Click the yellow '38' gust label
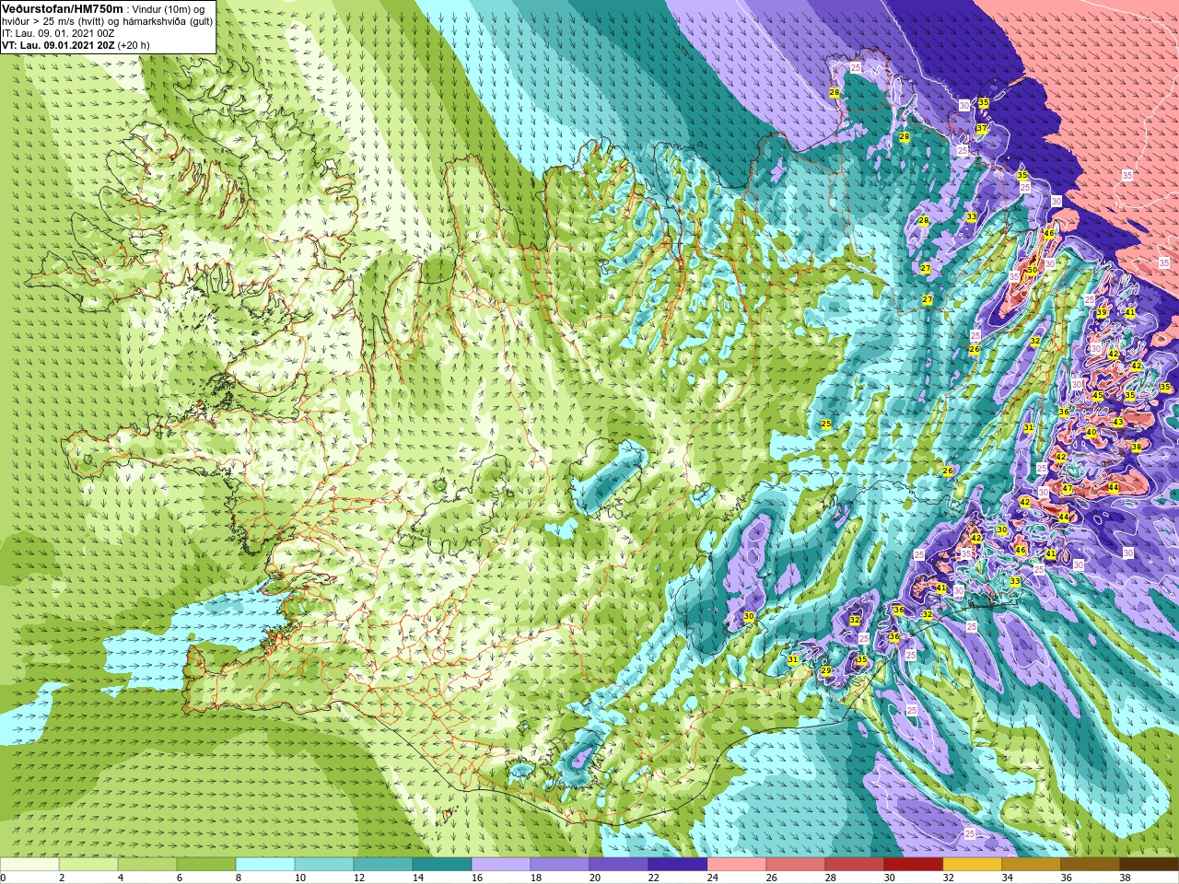The image size is (1179, 884). (1137, 448)
